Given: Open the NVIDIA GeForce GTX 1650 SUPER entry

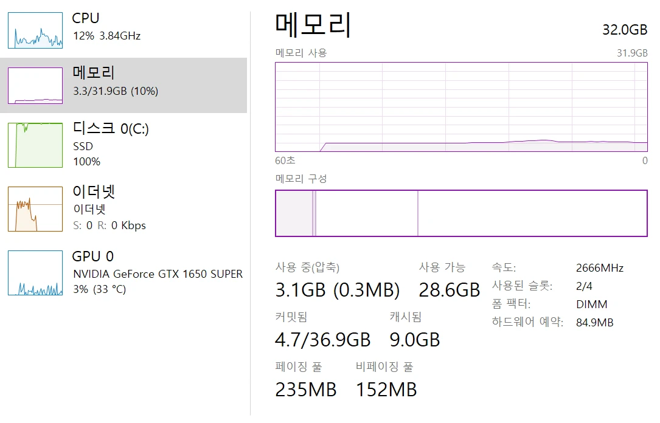Looking at the screenshot, I should [158, 273].
